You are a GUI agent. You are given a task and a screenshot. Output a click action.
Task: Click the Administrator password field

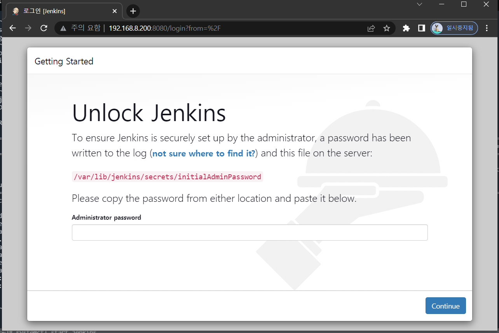tap(249, 232)
